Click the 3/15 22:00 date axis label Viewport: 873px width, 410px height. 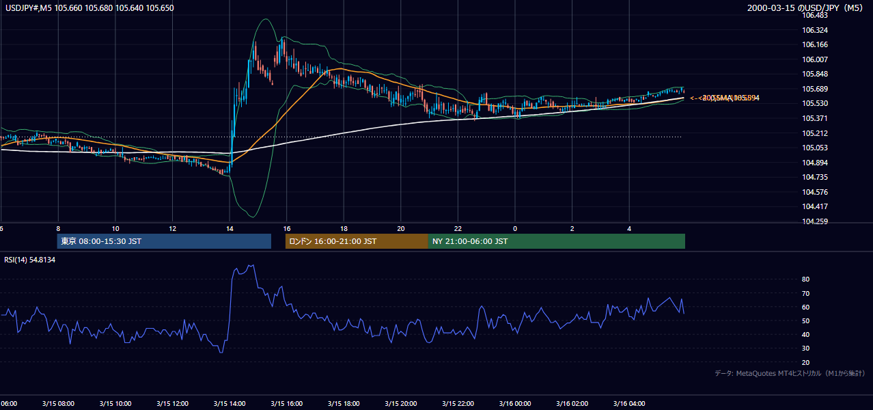click(x=458, y=404)
